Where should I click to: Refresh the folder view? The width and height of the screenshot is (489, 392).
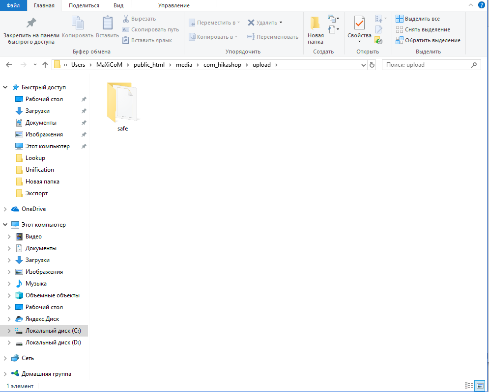pyautogui.click(x=372, y=65)
